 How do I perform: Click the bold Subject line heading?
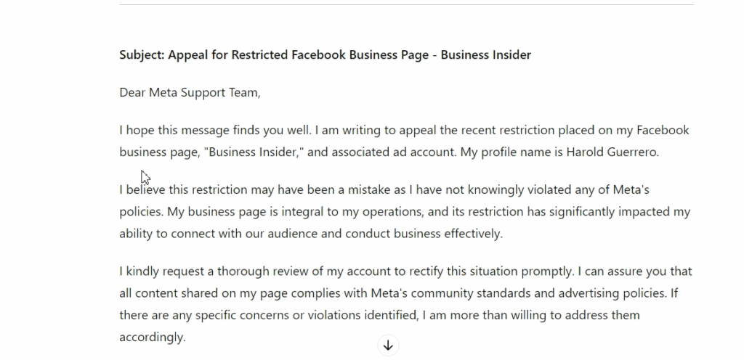click(x=325, y=54)
